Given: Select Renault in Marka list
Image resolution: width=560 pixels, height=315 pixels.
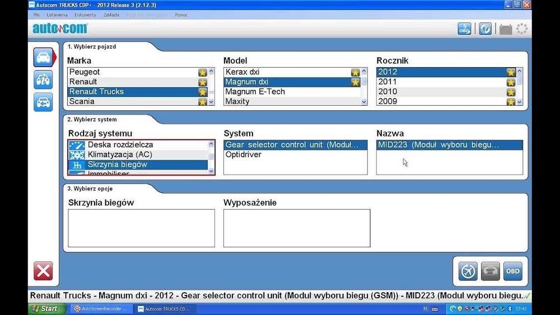Looking at the screenshot, I should [x=138, y=82].
